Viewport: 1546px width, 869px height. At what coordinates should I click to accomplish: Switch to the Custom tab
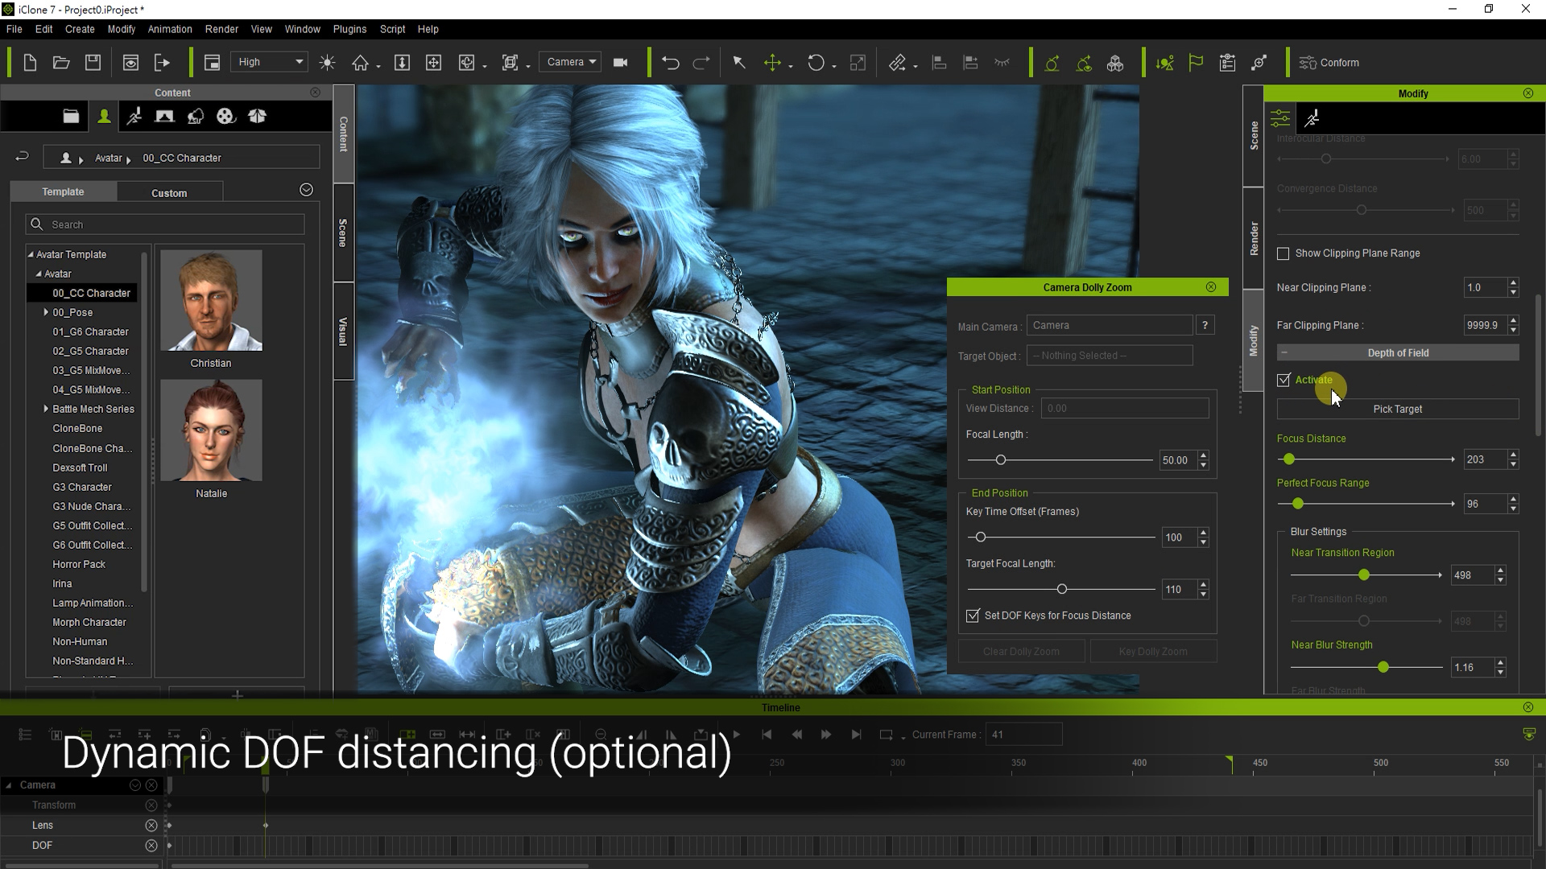(x=169, y=193)
